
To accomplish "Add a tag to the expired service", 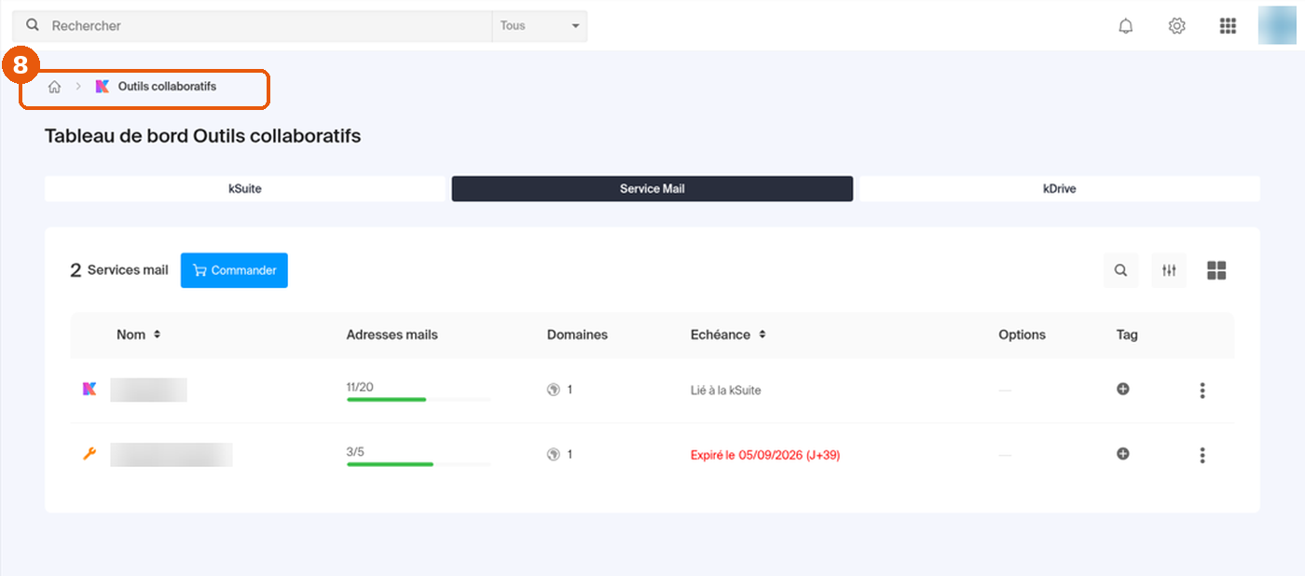I will point(1123,454).
